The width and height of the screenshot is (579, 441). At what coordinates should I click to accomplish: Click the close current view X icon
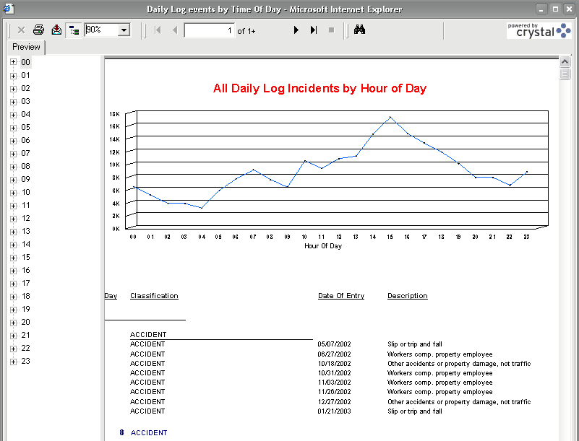point(21,30)
